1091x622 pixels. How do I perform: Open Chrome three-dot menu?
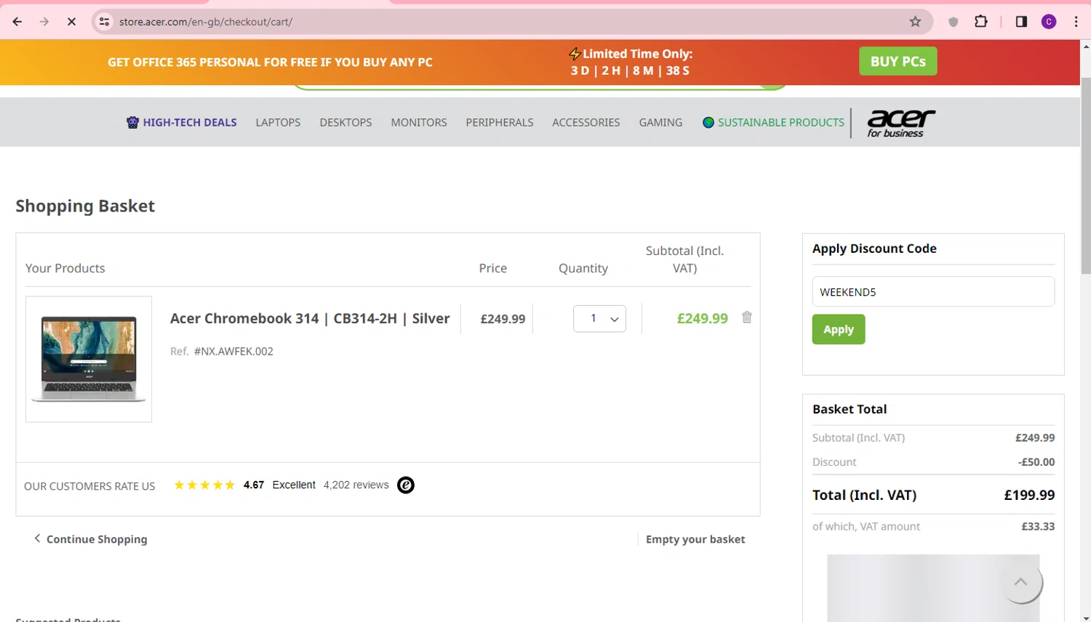tap(1076, 22)
